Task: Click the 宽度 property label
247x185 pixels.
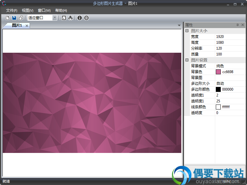Action: (x=195, y=37)
